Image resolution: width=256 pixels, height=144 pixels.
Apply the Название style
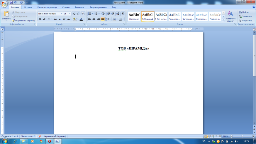[x=134, y=16]
